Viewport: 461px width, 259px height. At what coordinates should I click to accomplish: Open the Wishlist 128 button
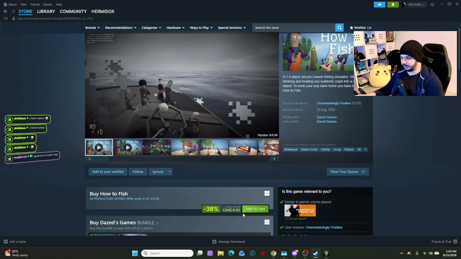point(361,28)
